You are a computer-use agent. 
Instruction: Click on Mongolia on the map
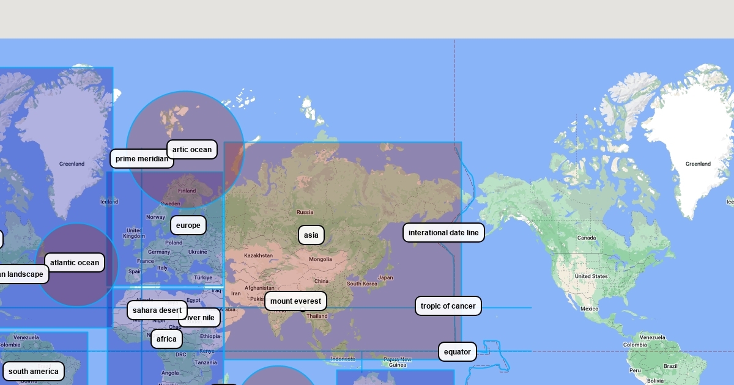coord(320,259)
